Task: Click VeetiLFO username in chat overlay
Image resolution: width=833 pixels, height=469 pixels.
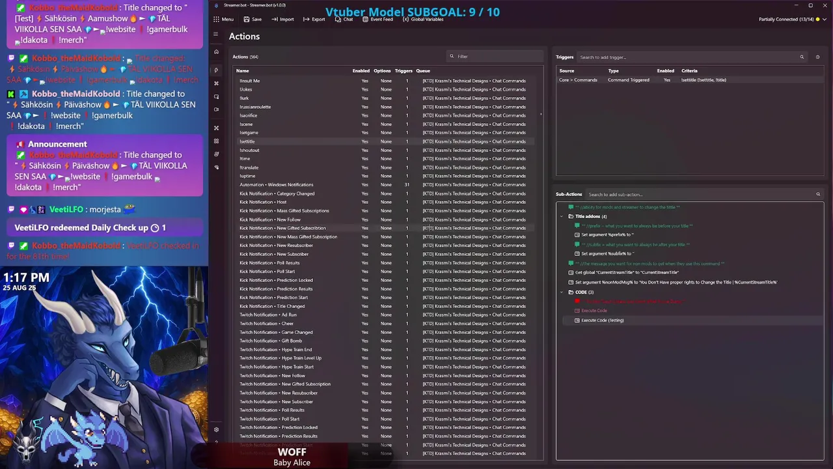Action: (x=66, y=210)
